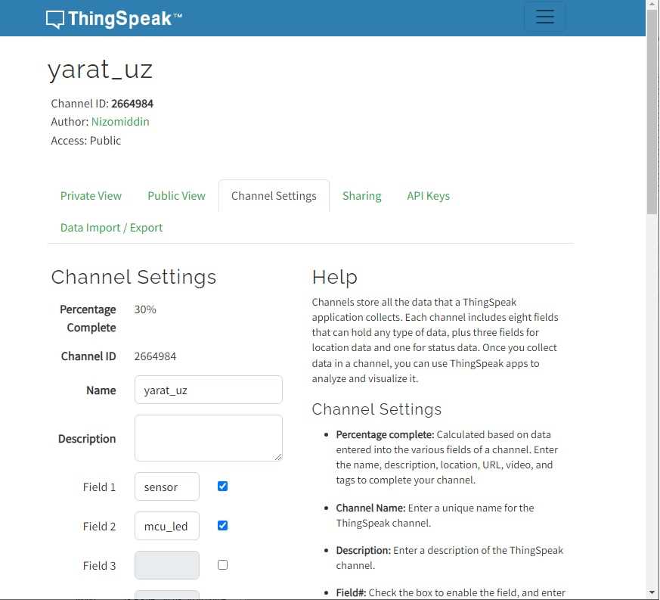660x600 pixels.
Task: Click the Name input field
Action: 208,390
